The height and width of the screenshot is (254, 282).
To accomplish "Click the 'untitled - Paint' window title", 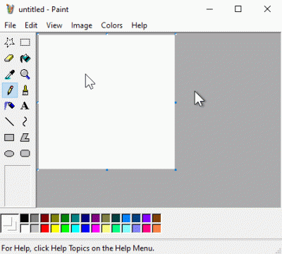I will 44,9.
